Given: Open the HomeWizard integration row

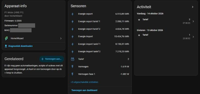Looking at the screenshot, I should coord(34,38).
